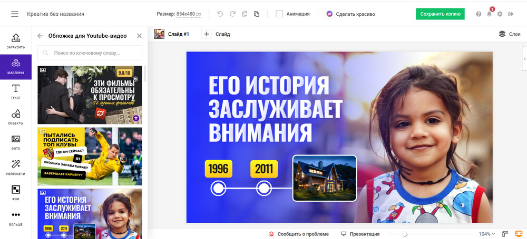The image size is (527, 239).
Task: Click the green Сохранить копию button
Action: 440,14
